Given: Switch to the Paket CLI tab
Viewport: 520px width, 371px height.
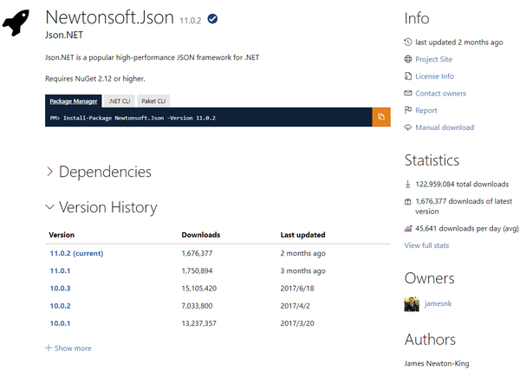Looking at the screenshot, I should point(154,101).
